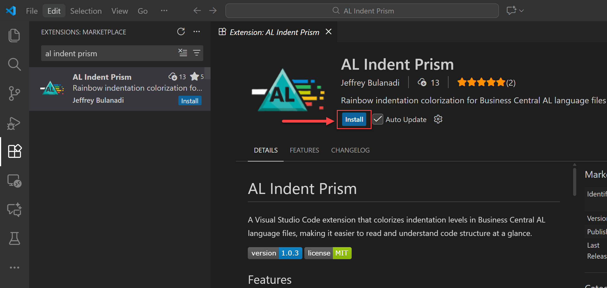
Task: Open the Search view in activity bar
Action: pyautogui.click(x=14, y=64)
